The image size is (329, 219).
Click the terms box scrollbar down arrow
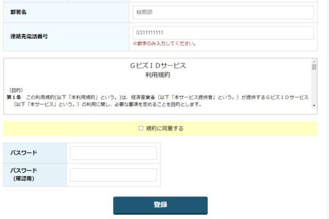coord(314,106)
